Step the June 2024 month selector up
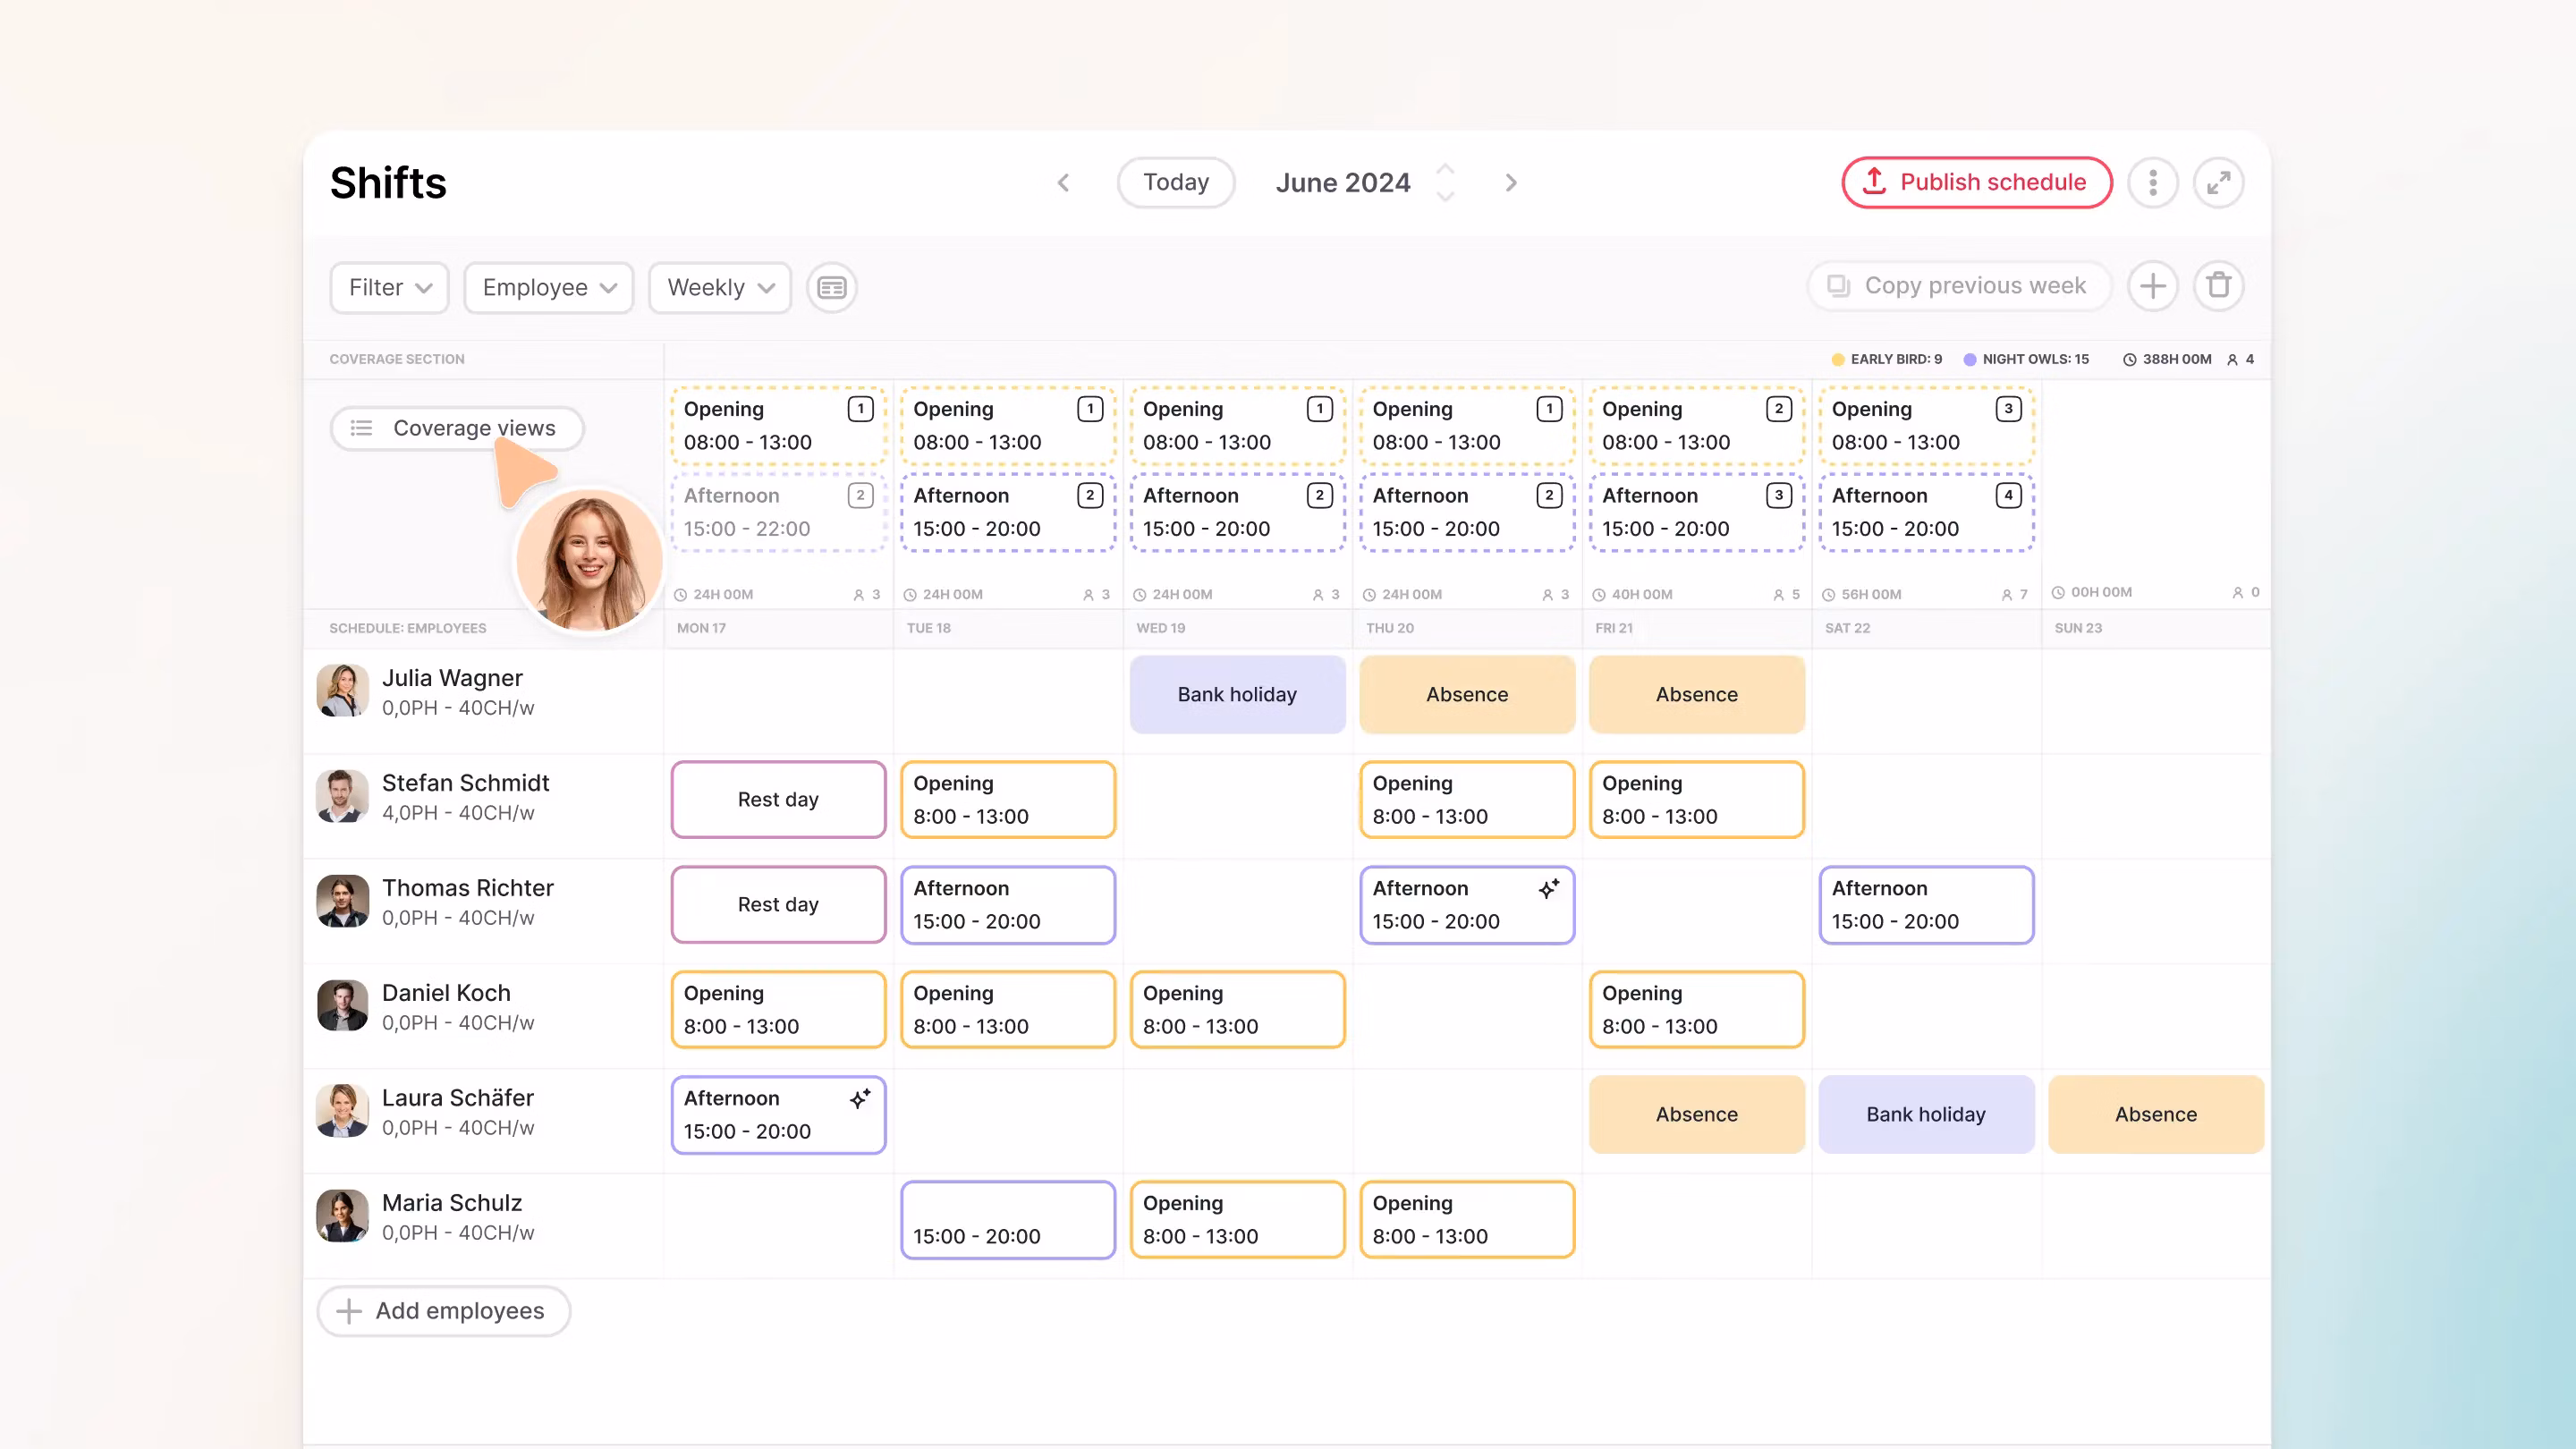The image size is (2576, 1449). coord(1445,169)
